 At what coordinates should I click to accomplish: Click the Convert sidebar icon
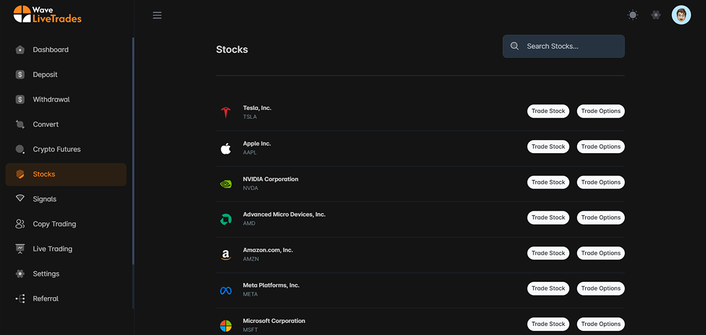pos(20,125)
